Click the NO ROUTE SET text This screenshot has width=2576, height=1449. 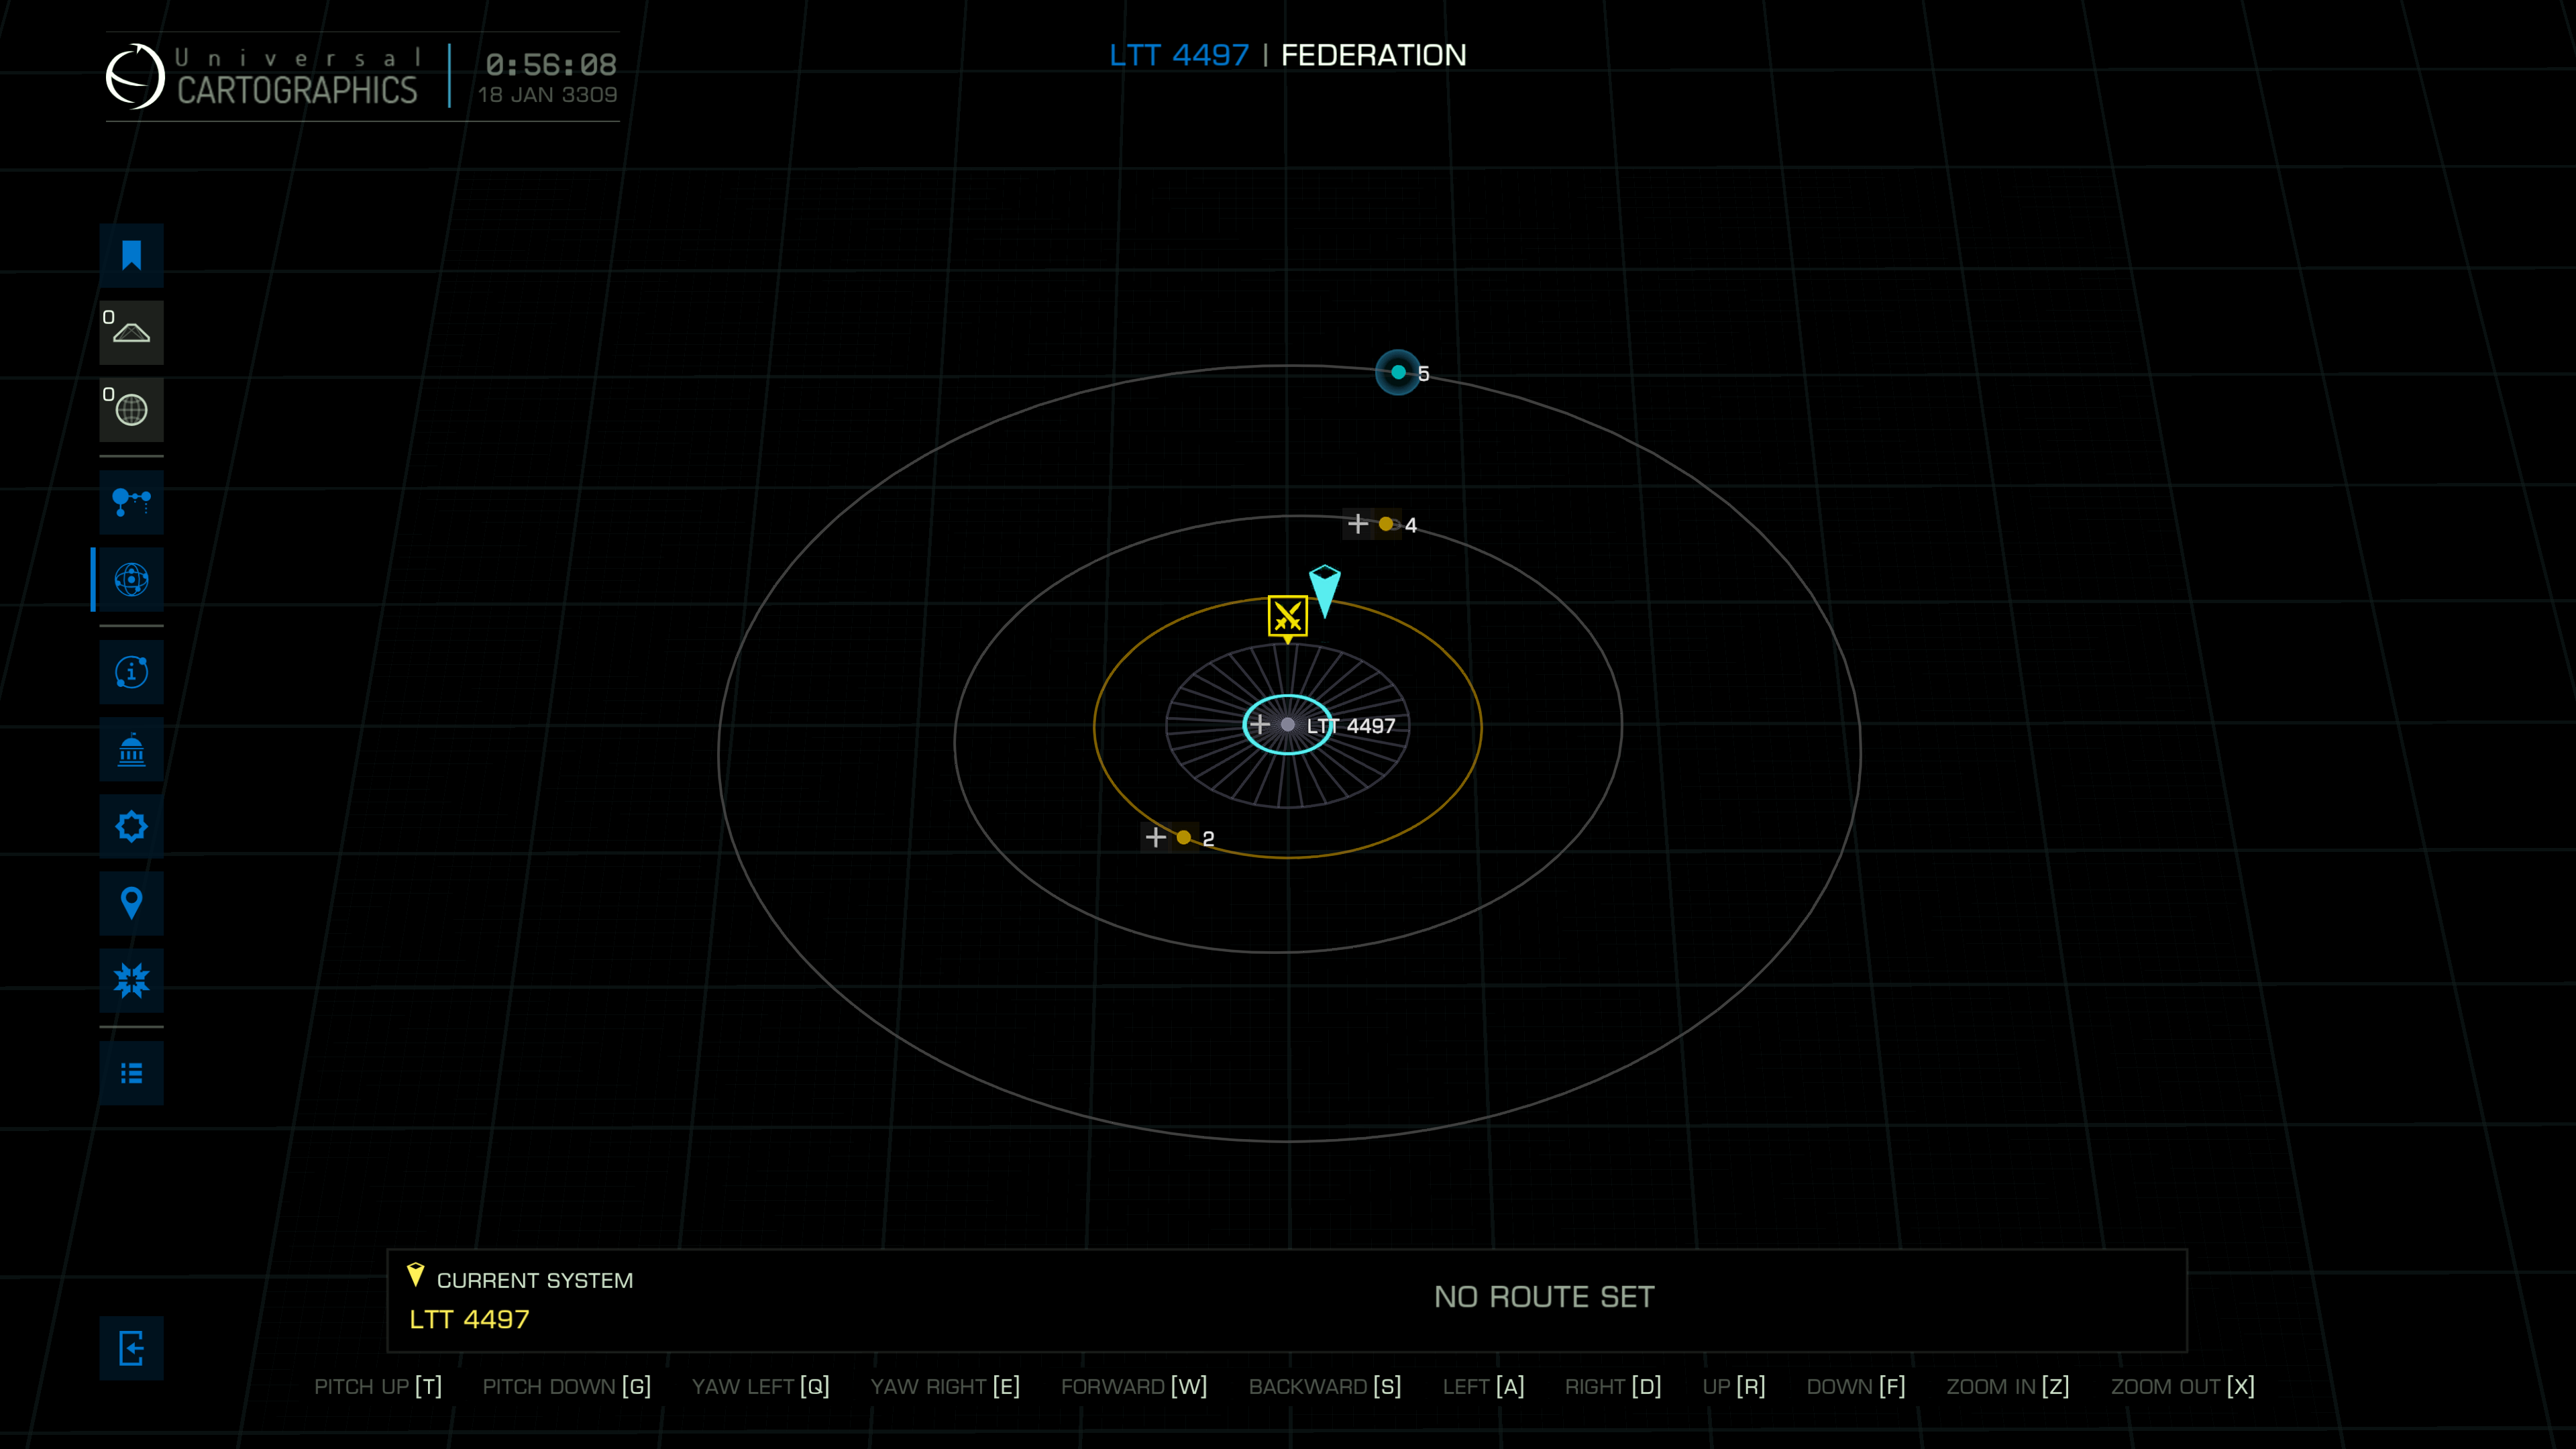(x=1544, y=1297)
